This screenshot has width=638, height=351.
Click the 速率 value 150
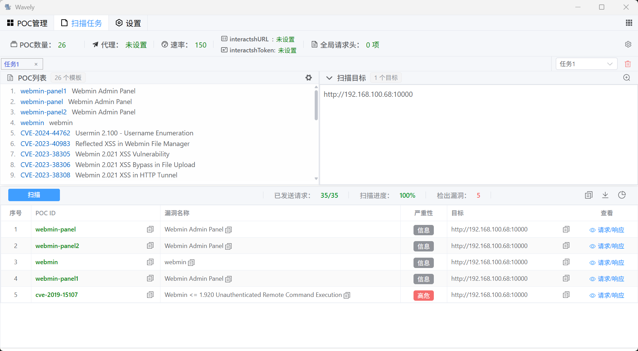201,45
